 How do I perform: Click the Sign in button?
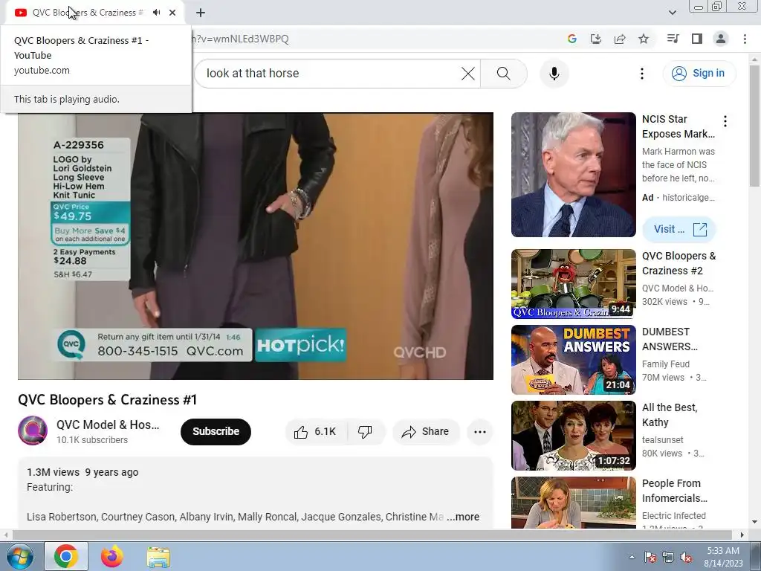click(x=699, y=74)
